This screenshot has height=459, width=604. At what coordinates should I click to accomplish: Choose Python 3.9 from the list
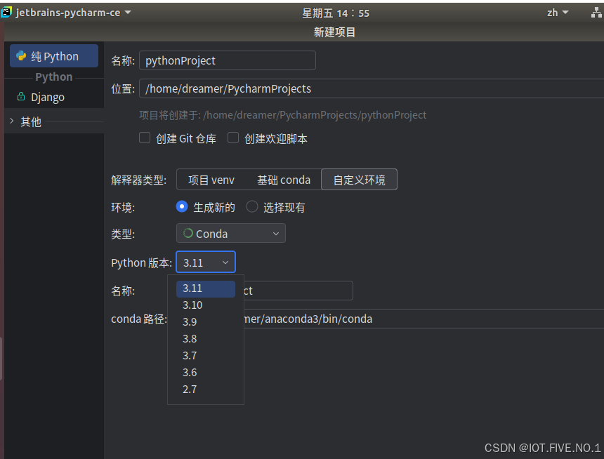[x=206, y=322]
